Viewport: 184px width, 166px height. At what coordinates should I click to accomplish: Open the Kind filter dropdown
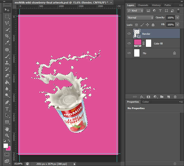coord(135,11)
